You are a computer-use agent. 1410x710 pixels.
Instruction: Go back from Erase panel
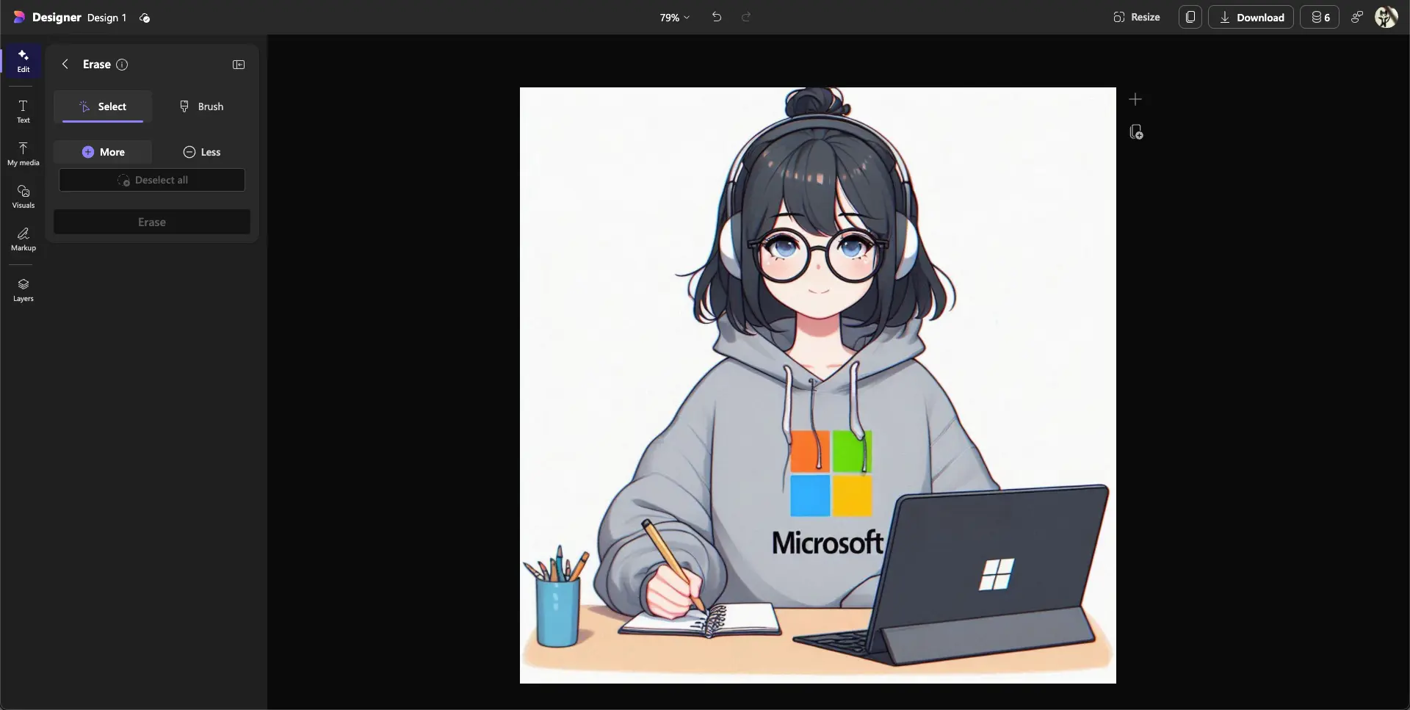point(65,64)
